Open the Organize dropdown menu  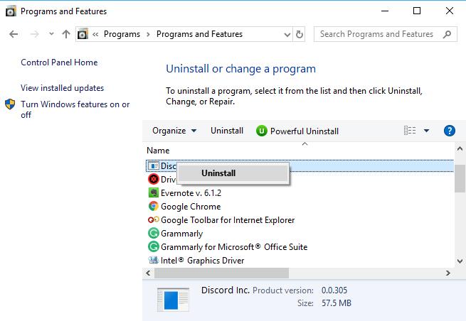pos(174,131)
